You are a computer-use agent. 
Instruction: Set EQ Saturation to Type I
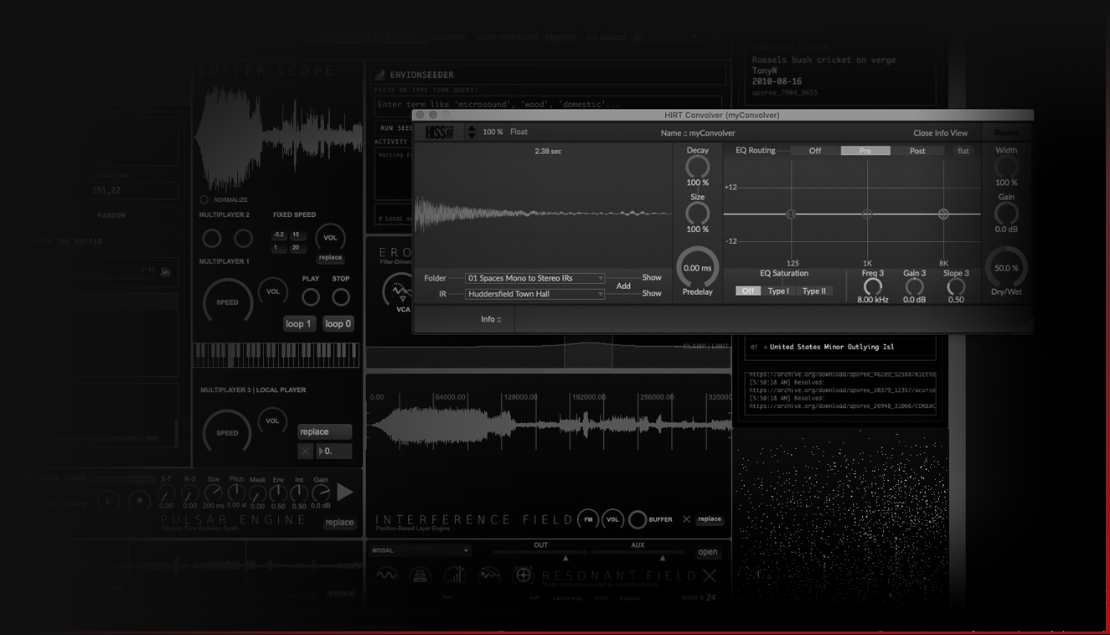778,291
